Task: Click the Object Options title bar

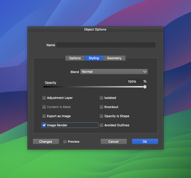Action: 95,29
